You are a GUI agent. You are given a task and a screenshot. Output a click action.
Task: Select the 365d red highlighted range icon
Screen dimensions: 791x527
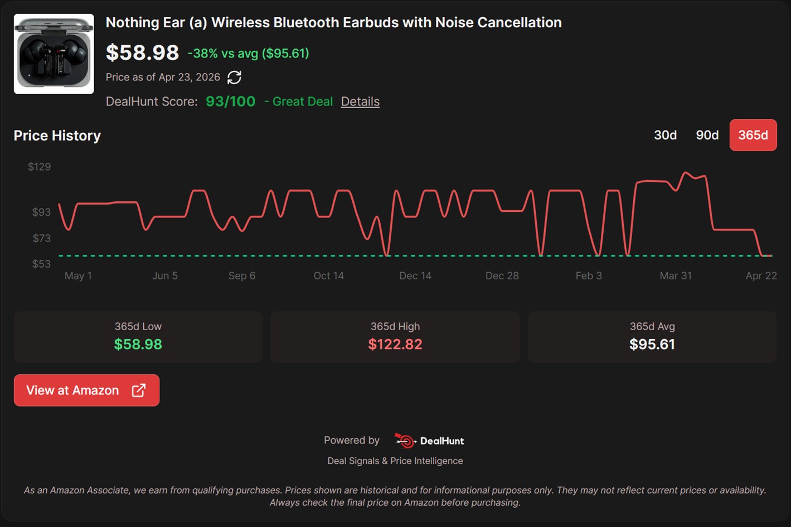tap(753, 135)
